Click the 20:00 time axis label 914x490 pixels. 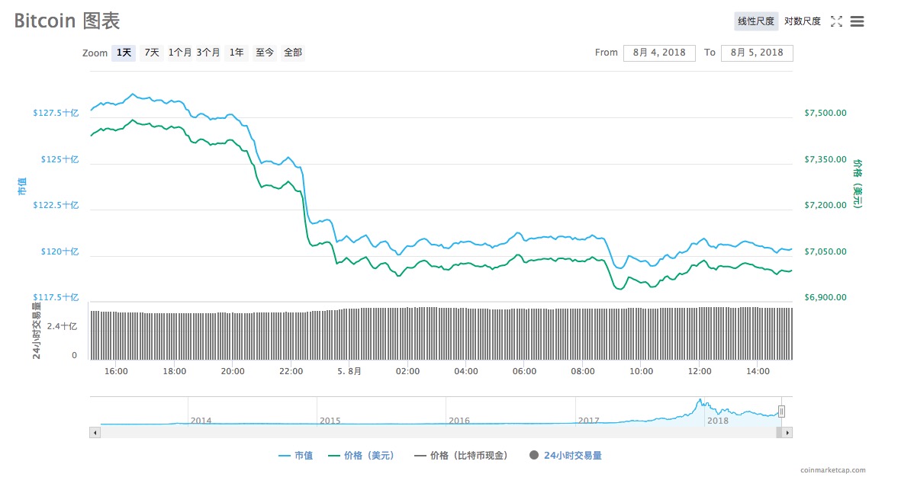pyautogui.click(x=233, y=371)
